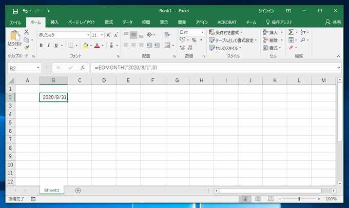The width and height of the screenshot is (349, 208).
Task: Toggle center horizontal alignment
Action: point(133,45)
